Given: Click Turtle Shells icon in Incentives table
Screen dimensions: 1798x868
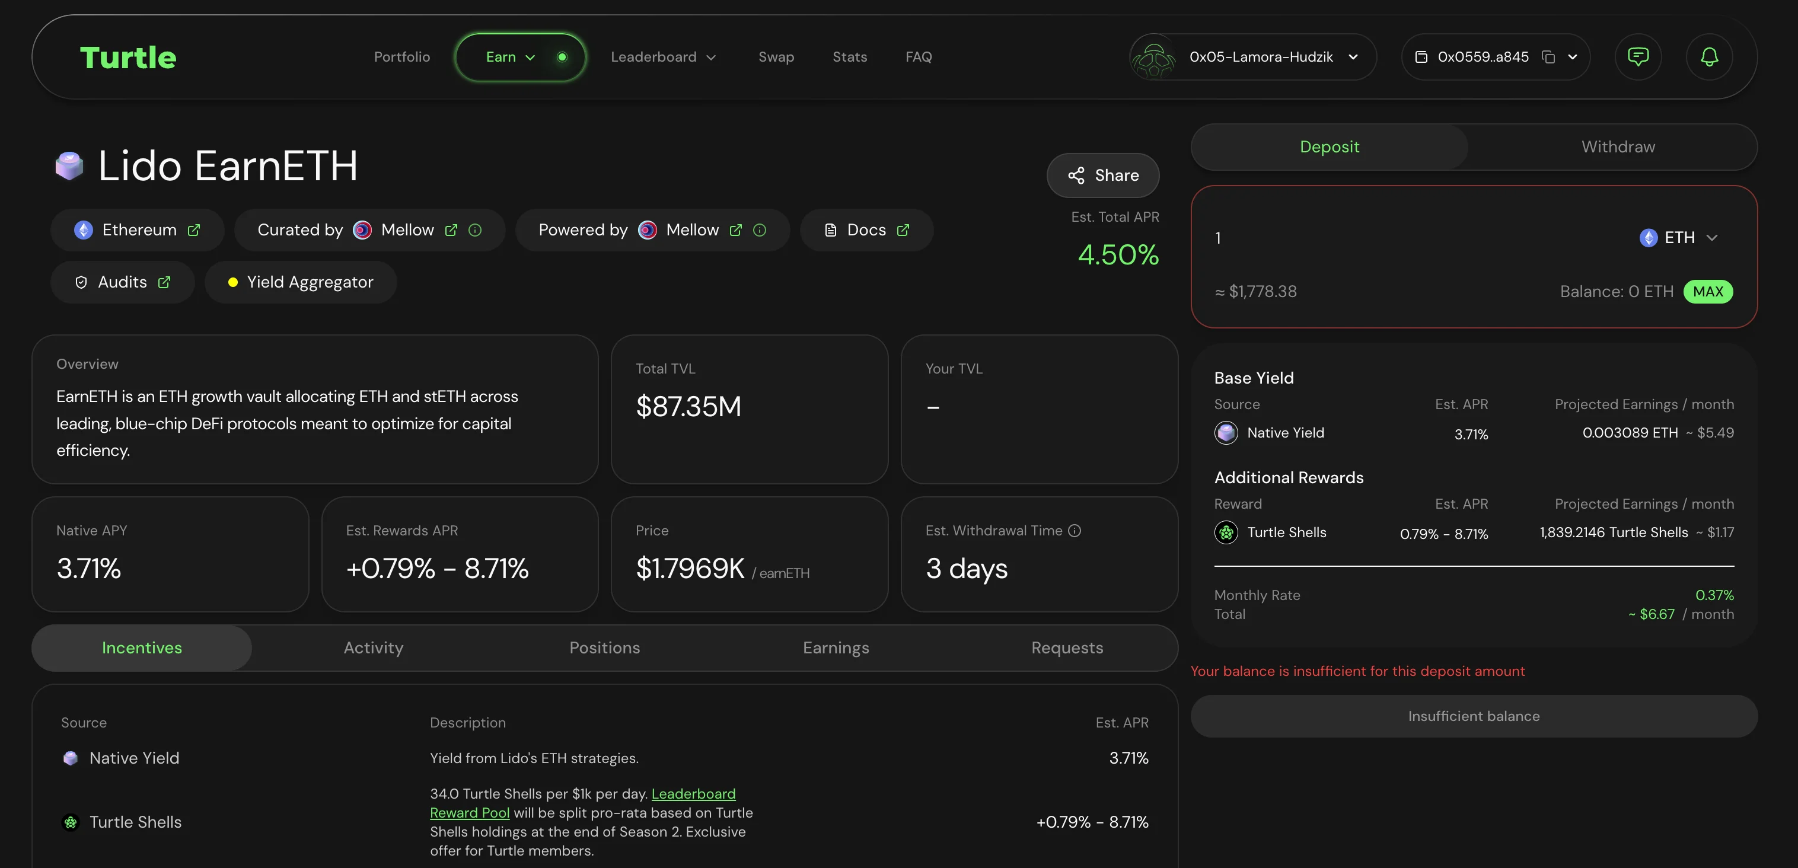Looking at the screenshot, I should click(71, 823).
